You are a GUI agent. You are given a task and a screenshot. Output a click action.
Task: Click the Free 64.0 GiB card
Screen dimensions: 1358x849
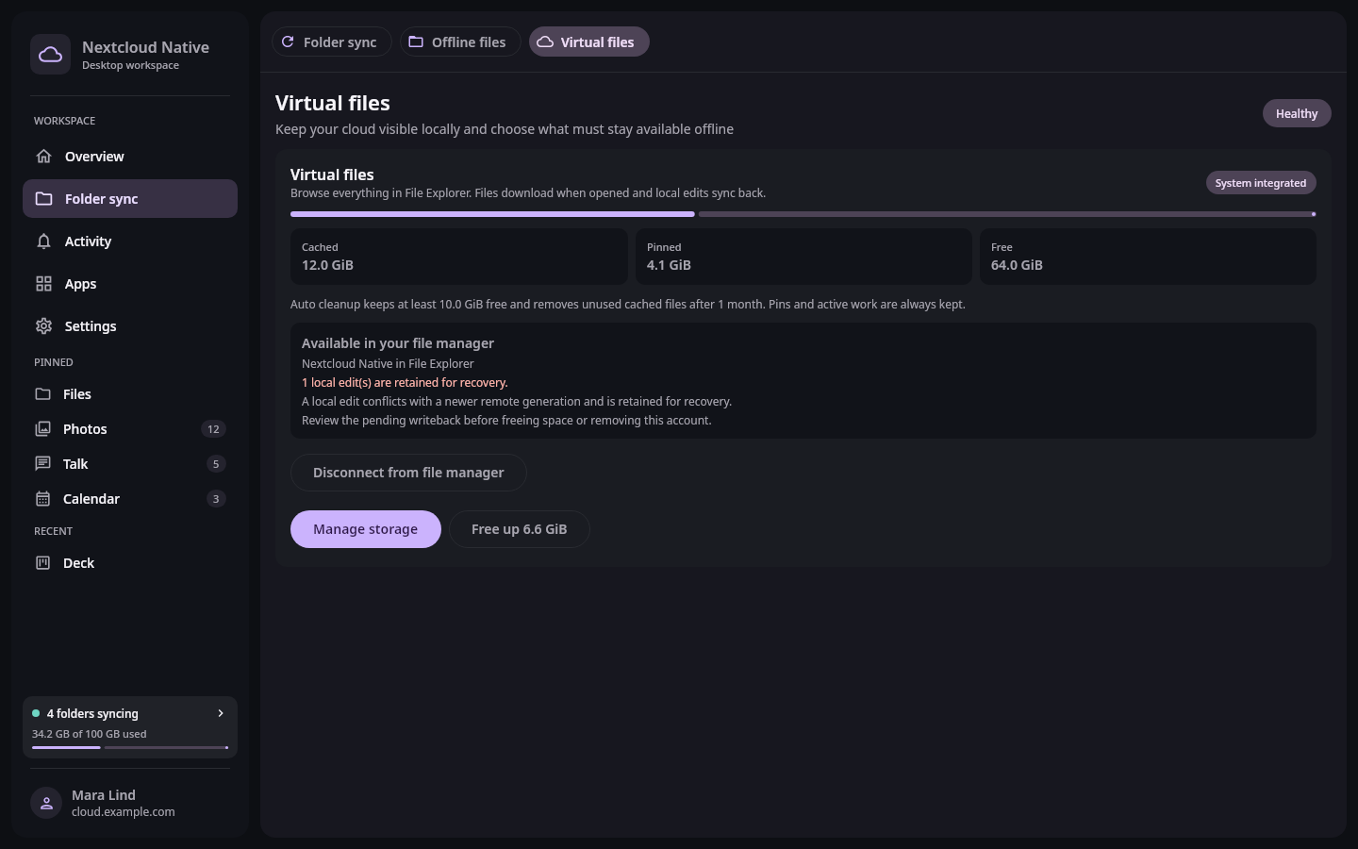point(1148,257)
